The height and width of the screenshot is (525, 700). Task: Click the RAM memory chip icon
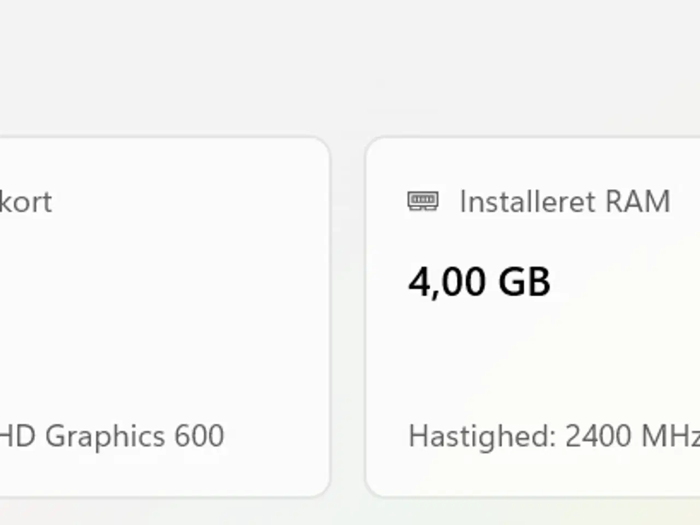[423, 201]
